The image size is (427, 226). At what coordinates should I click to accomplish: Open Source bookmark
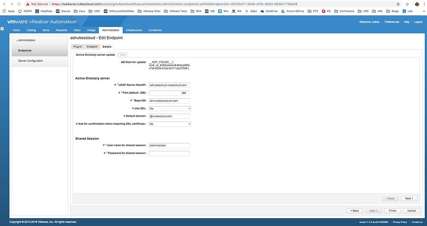(63, 11)
